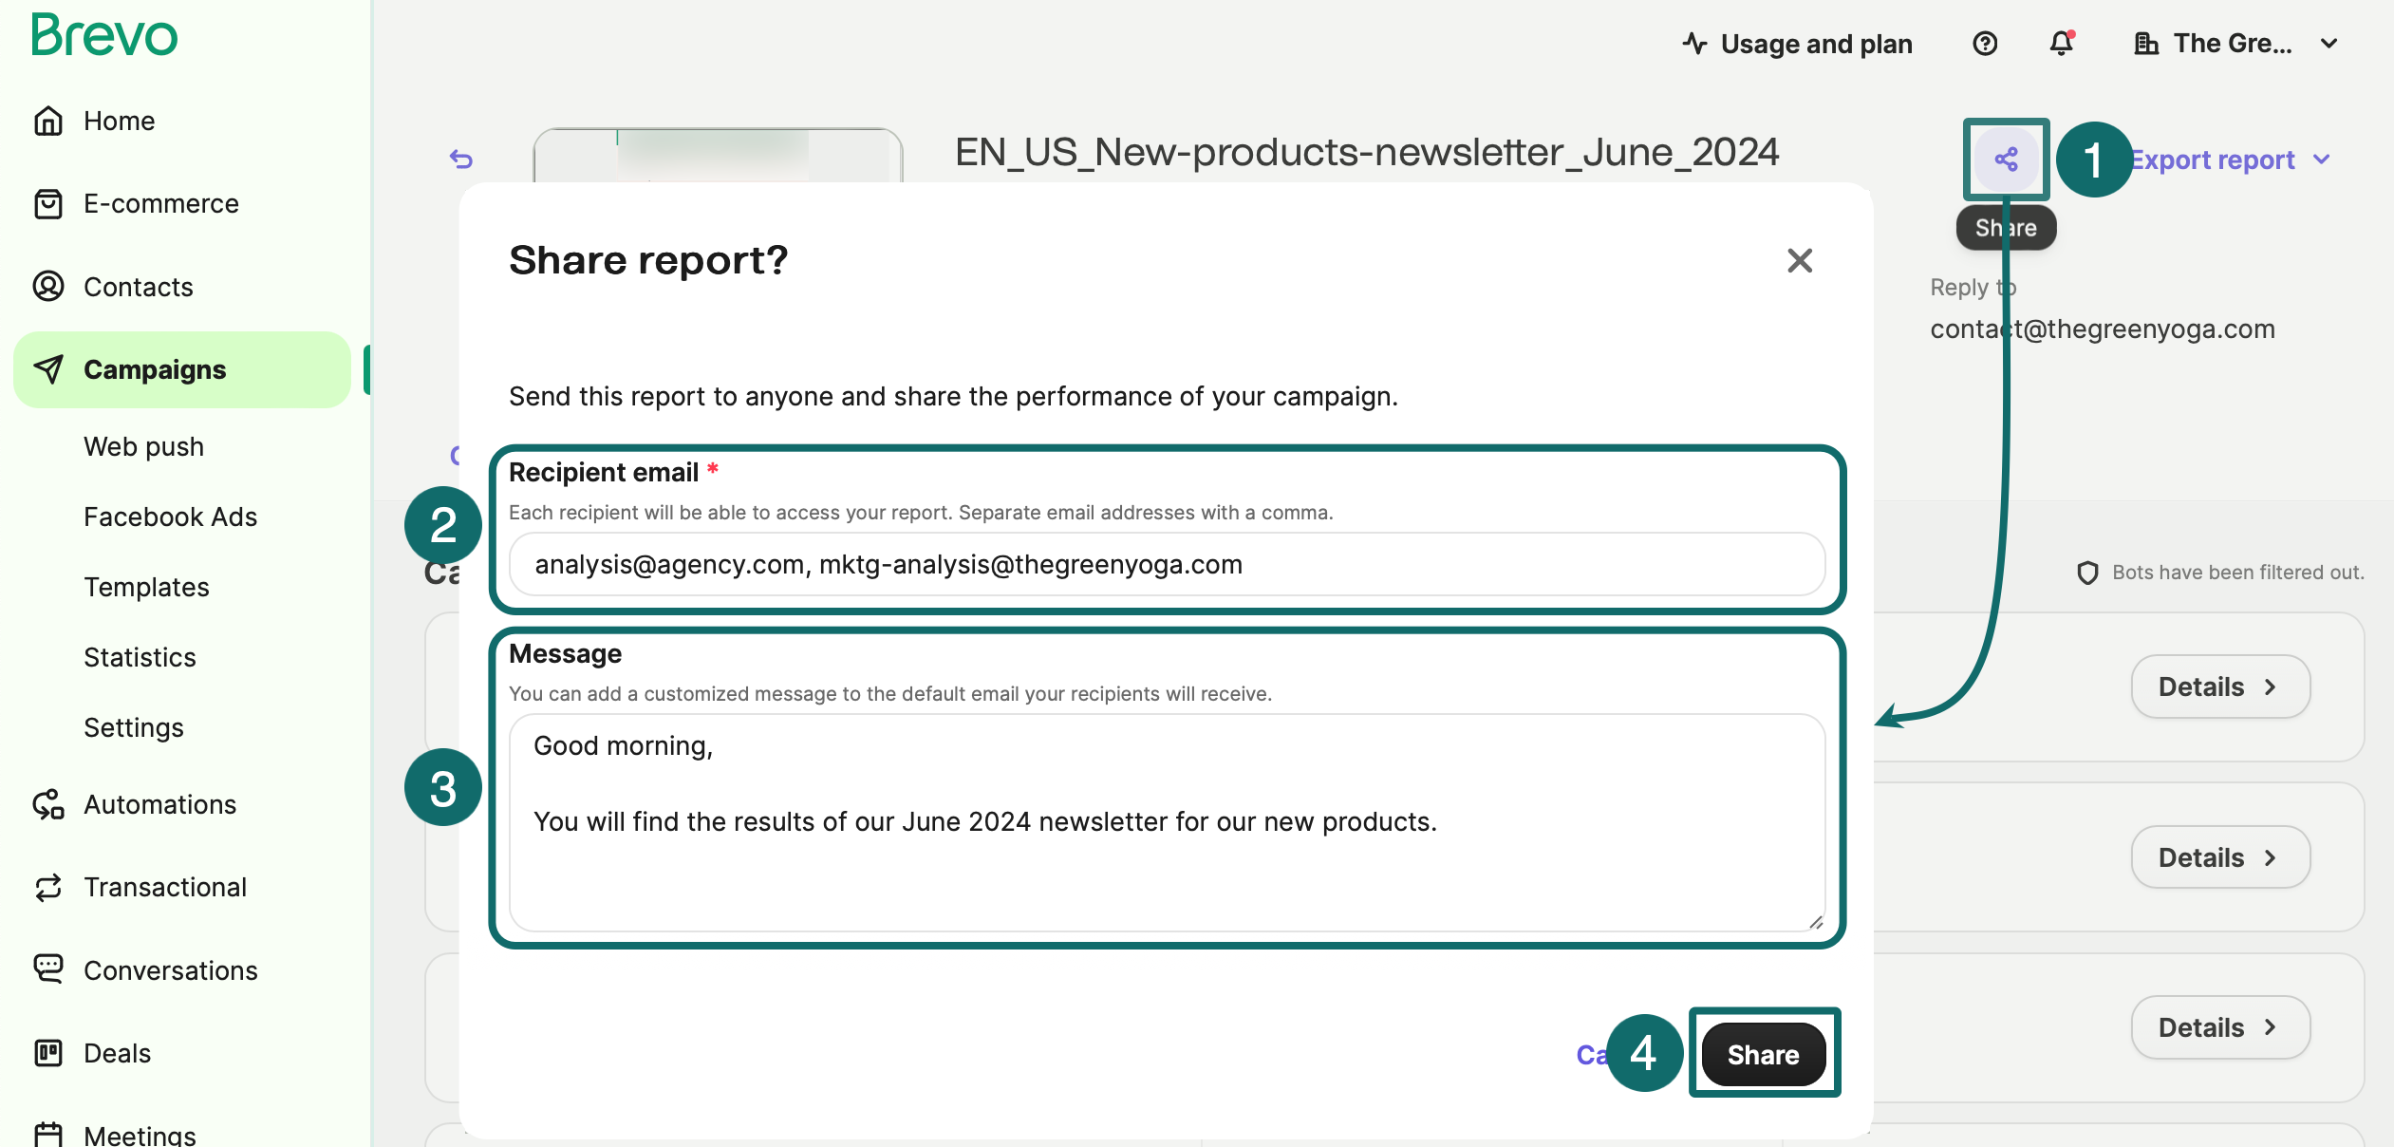Click the Share icon next to Export report

pyautogui.click(x=2008, y=160)
